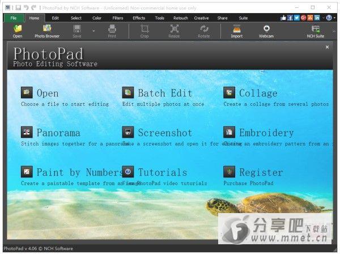The width and height of the screenshot is (340, 255).
Task: Switch to the Edit tab
Action: pos(56,18)
